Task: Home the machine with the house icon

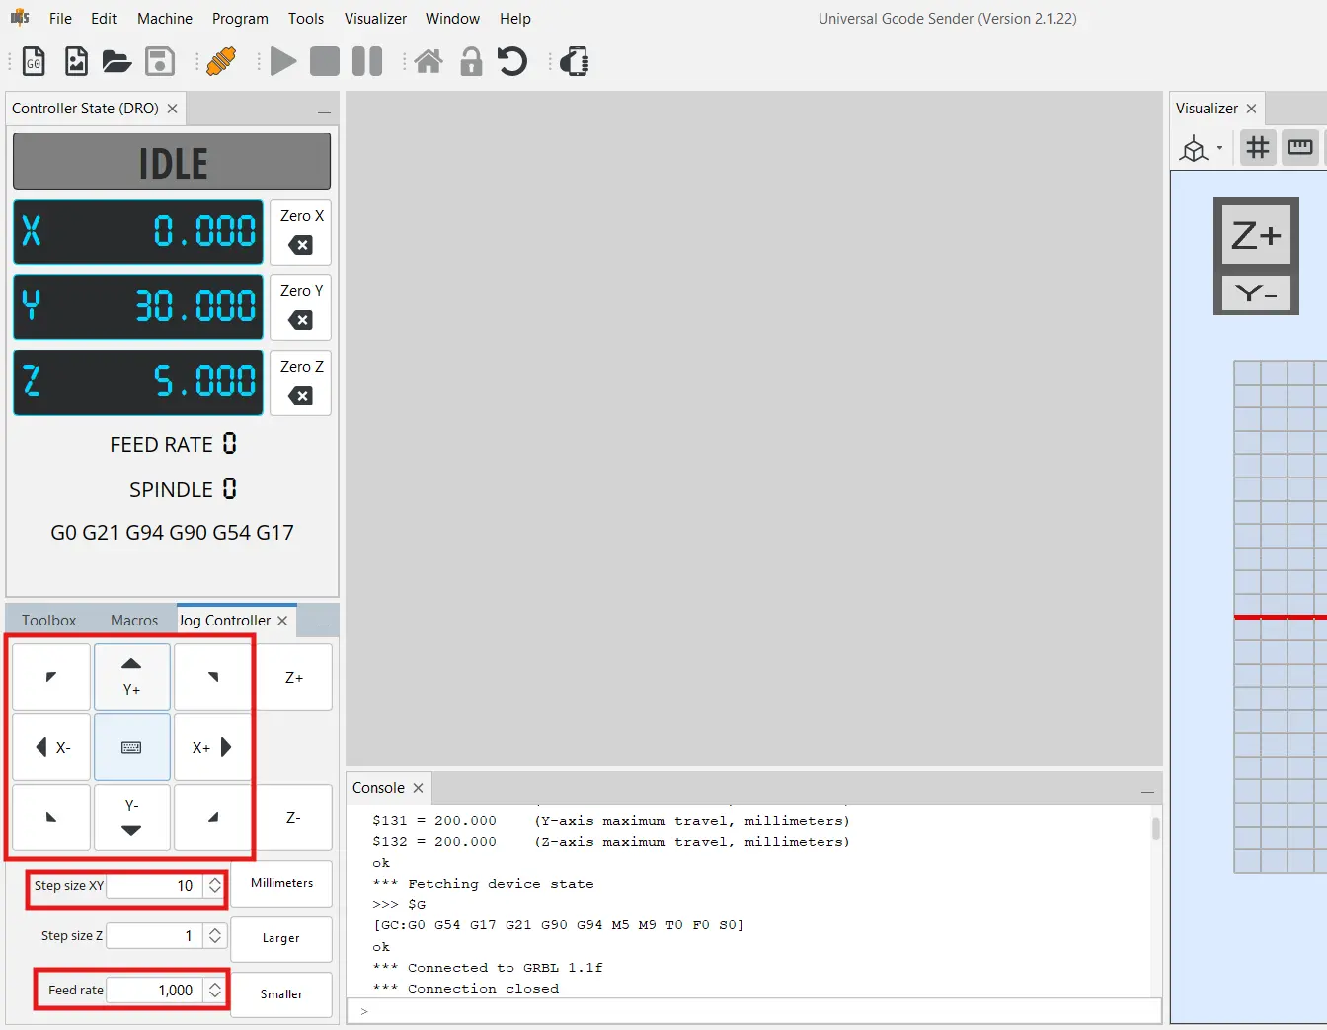Action: click(x=429, y=61)
